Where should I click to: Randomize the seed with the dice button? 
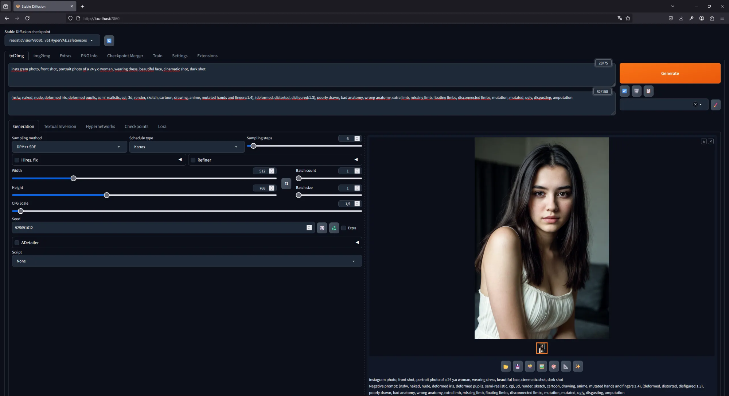(322, 228)
